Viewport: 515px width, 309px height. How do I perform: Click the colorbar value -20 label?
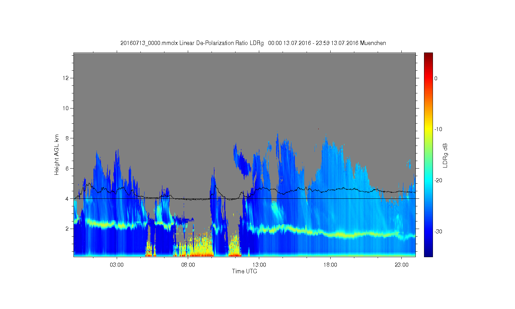point(438,181)
